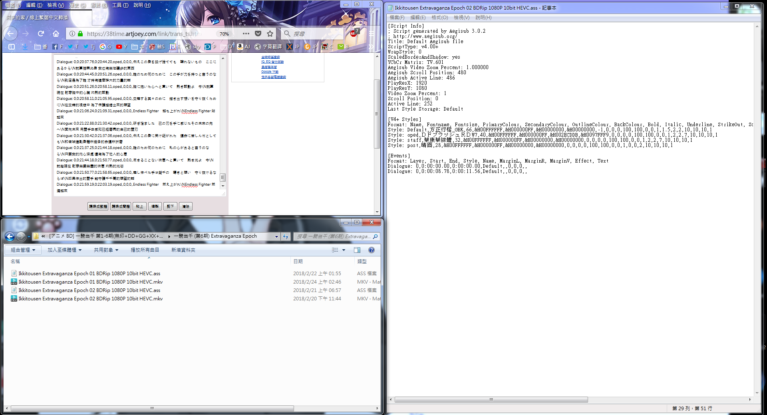Viewport: 767px width, 415px height.
Task: Click Notepad horizontal scrollbar thumb
Action: (x=491, y=399)
